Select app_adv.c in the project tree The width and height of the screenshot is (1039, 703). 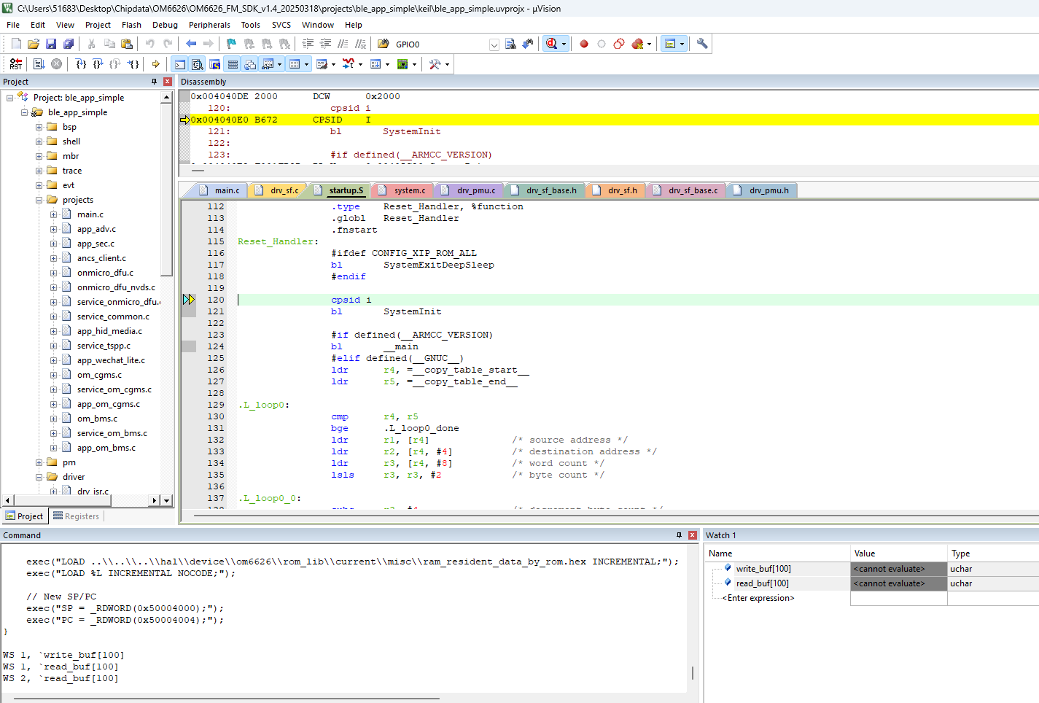click(x=96, y=229)
